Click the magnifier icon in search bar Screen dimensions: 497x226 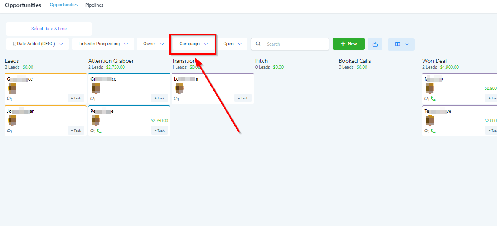pyautogui.click(x=258, y=44)
